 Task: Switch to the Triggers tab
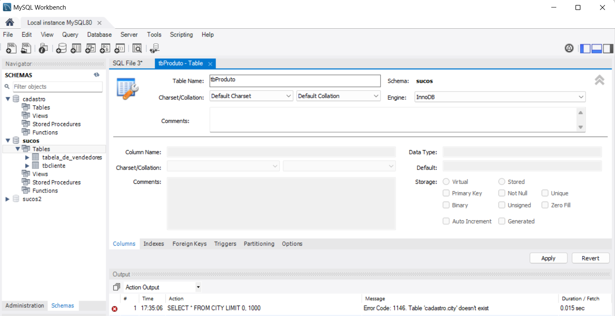[x=225, y=244]
